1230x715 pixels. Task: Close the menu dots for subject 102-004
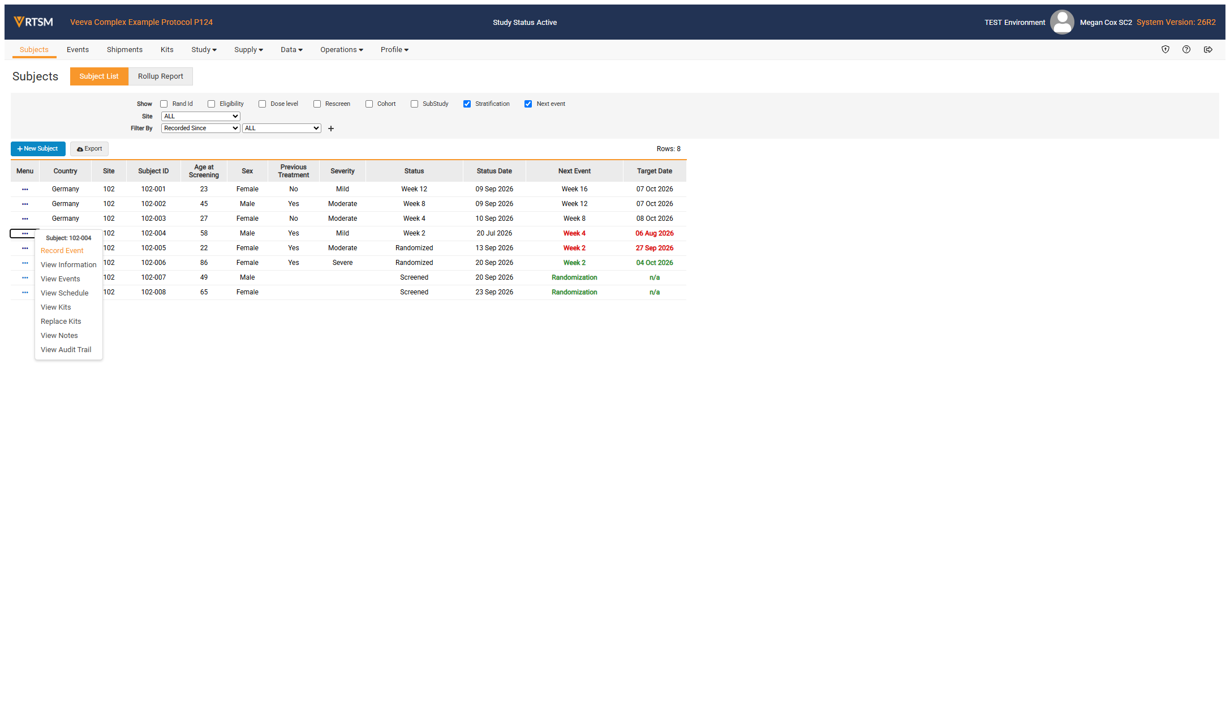click(x=25, y=233)
